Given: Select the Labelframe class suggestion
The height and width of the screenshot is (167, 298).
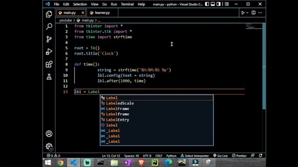Looking at the screenshot, I should 156,114.
